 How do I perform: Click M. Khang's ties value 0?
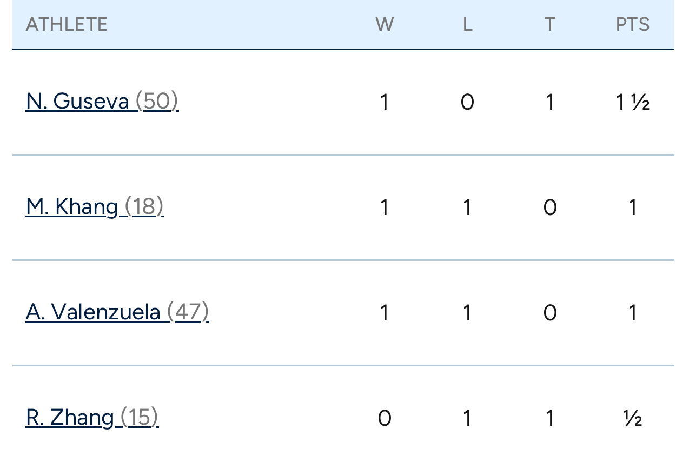click(x=550, y=207)
